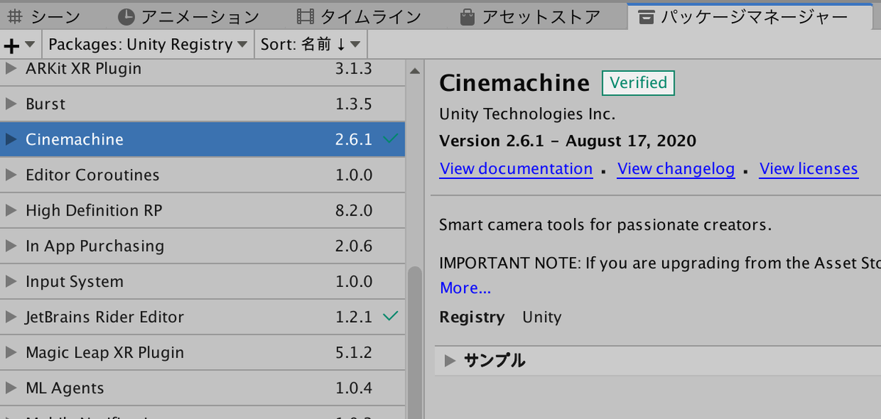Expand the ML Agents arrow
The image size is (881, 419).
10,387
